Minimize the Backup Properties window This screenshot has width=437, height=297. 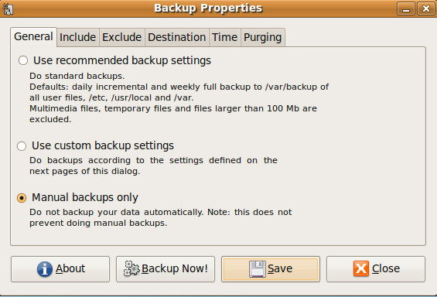pos(406,9)
